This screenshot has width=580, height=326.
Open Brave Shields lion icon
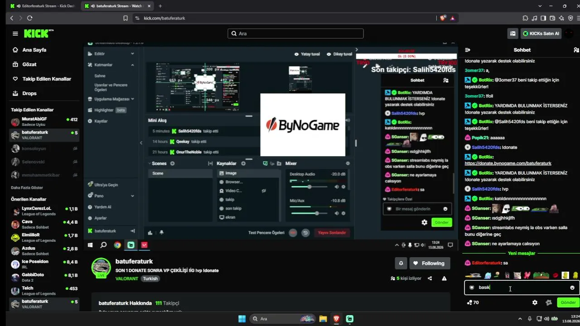(x=443, y=18)
